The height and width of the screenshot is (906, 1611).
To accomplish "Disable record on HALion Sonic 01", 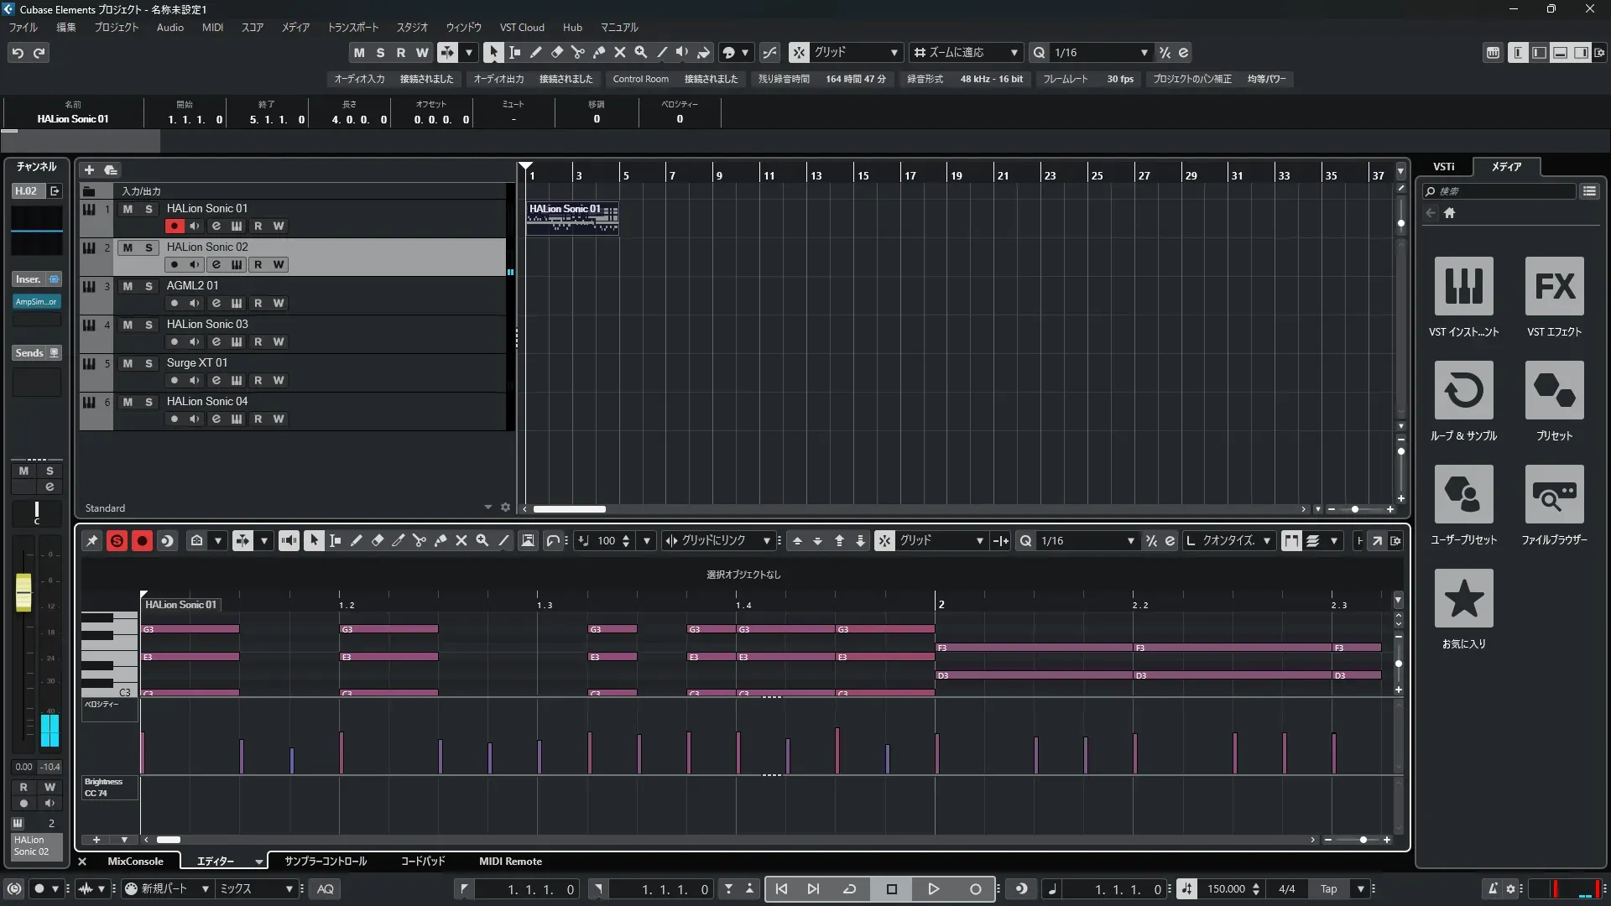I will [174, 226].
